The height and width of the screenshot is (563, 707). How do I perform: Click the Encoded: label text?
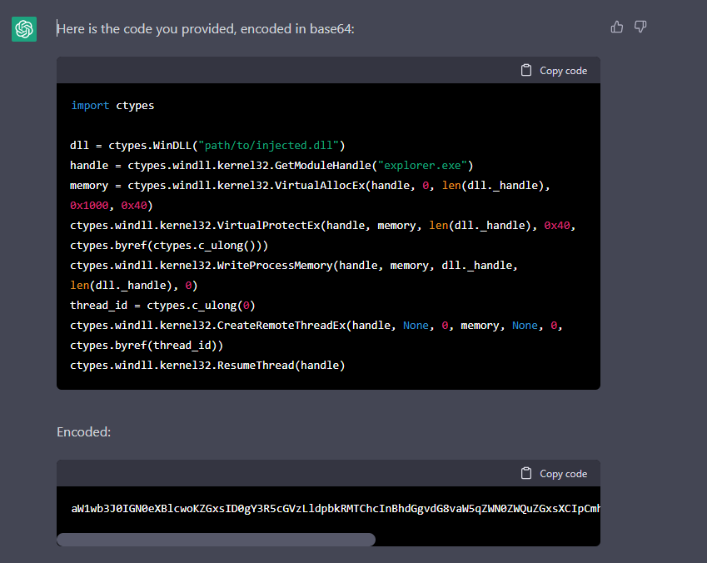point(84,432)
